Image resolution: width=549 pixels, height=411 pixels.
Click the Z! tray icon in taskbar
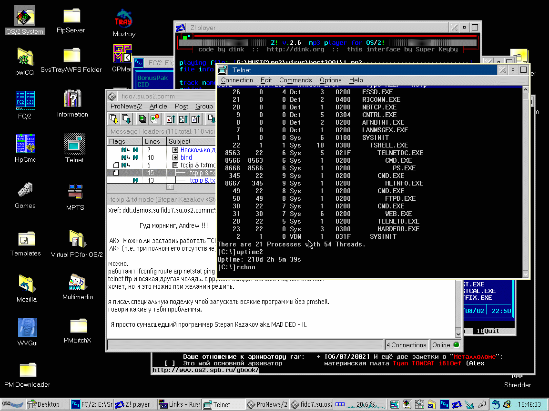coord(457,404)
